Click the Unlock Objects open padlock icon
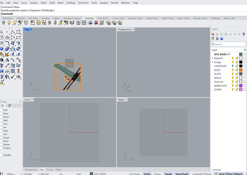This screenshot has width=247, height=175. click(x=55, y=23)
